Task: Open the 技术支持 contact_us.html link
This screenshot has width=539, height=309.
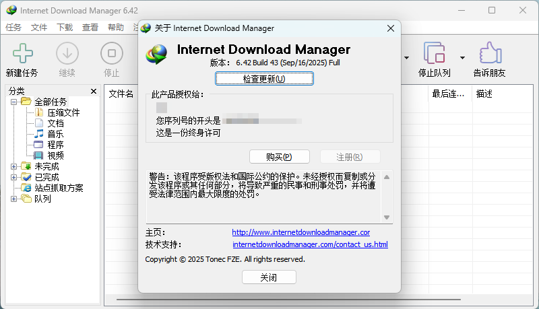Action: point(310,244)
